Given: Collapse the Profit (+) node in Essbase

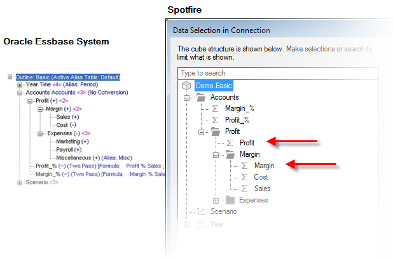Looking at the screenshot, I should tap(30, 102).
